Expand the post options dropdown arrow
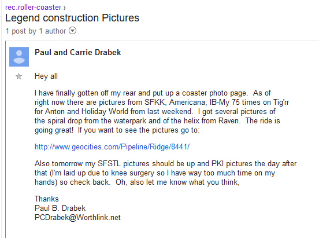The width and height of the screenshot is (319, 238). [x=72, y=31]
